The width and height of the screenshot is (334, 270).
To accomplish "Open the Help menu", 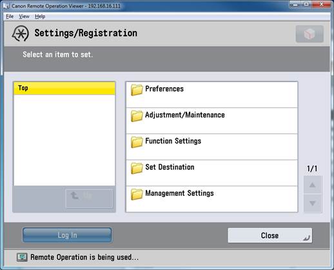I will 40,16.
